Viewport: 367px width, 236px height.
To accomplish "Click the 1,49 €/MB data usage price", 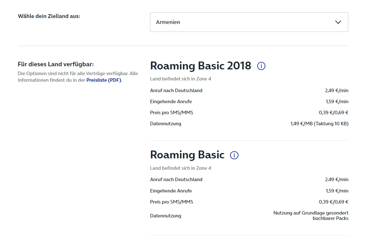I will pos(319,124).
